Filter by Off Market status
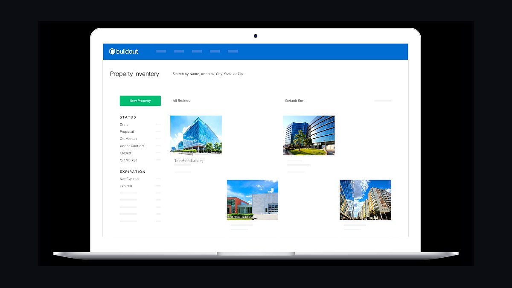This screenshot has height=288, width=512. pyautogui.click(x=128, y=160)
